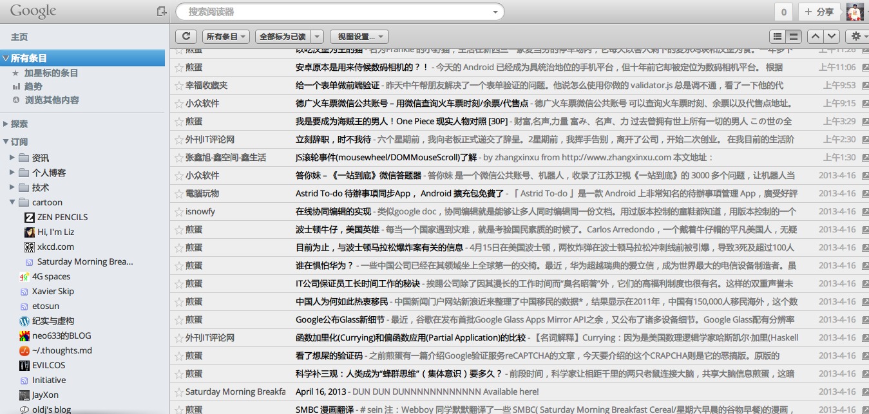Collapse the navigation pane beside the Google logo

(161, 11)
